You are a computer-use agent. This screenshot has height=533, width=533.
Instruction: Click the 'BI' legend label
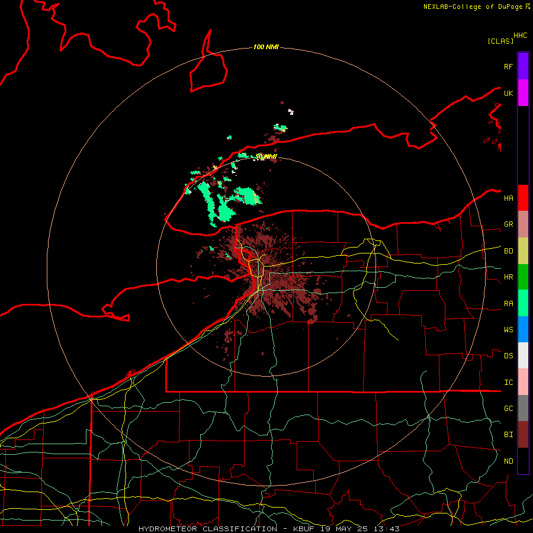coord(508,435)
